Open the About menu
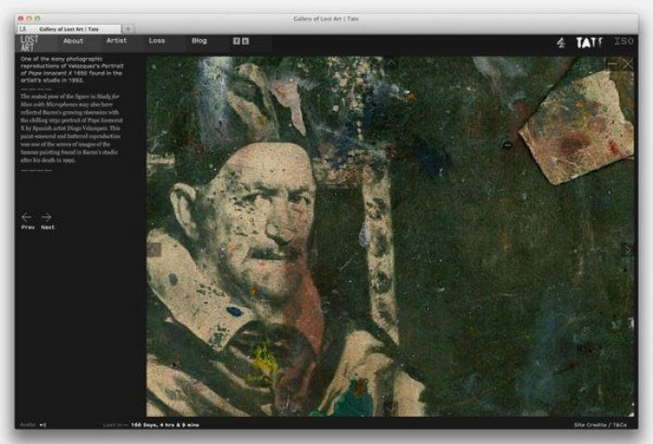 pos(73,41)
